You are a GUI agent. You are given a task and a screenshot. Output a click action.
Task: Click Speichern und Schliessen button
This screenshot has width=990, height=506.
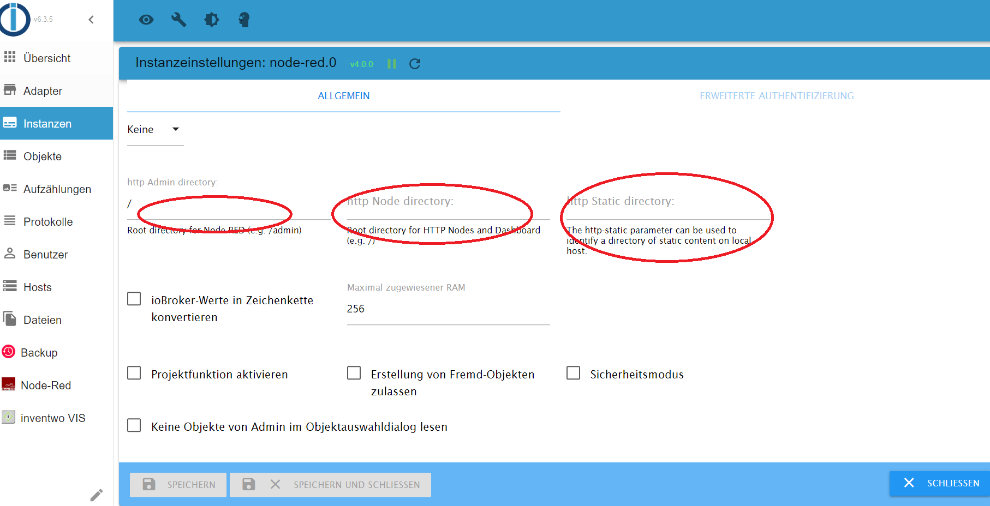coord(330,485)
